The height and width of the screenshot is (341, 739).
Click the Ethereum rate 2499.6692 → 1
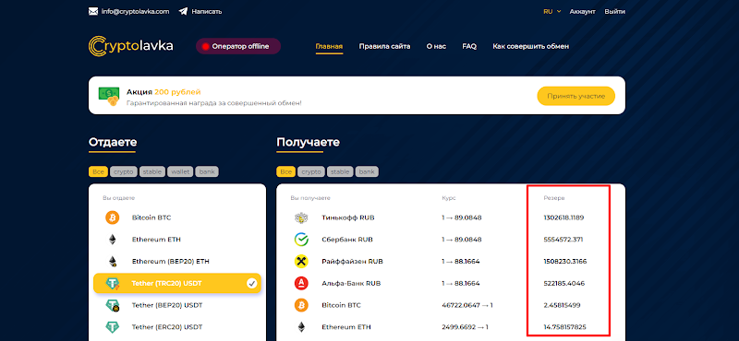point(466,326)
